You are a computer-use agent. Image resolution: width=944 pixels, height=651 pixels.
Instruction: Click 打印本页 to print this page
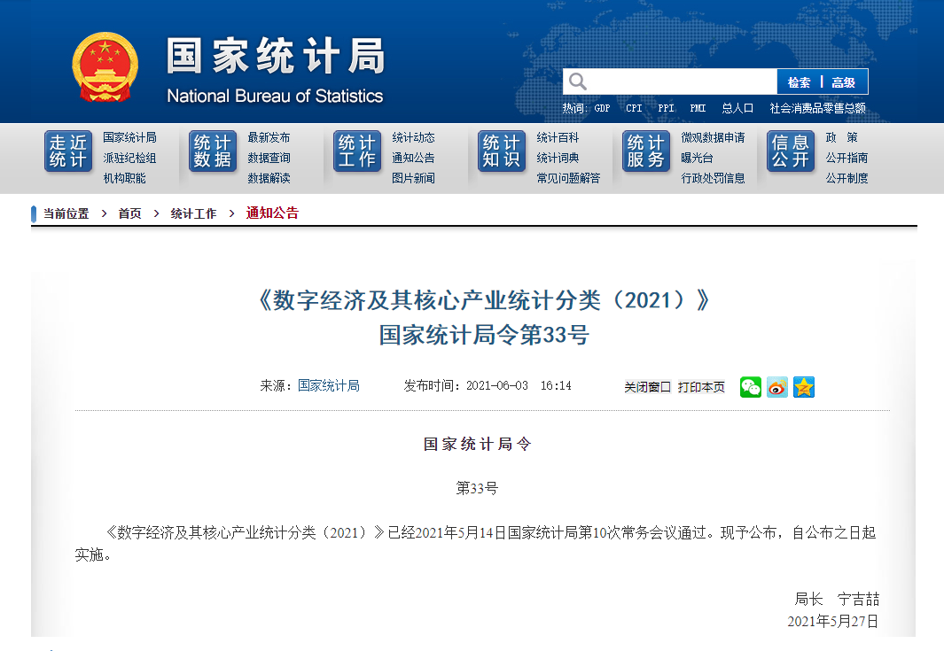(x=699, y=387)
